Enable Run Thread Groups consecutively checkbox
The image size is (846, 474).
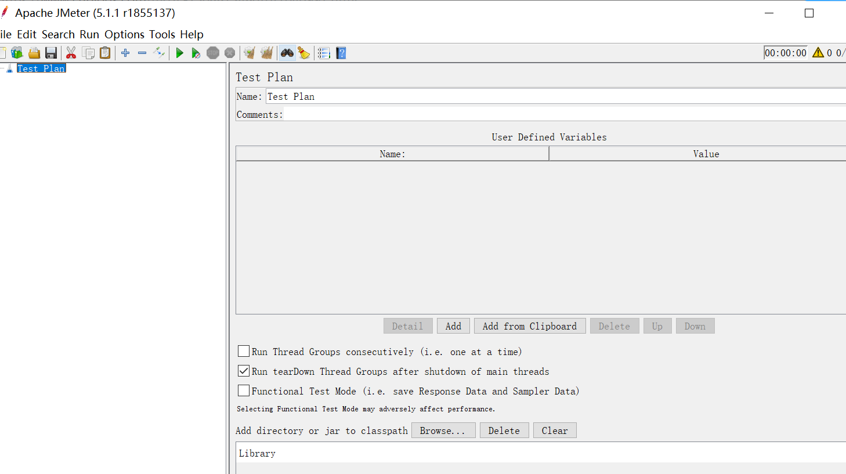[244, 351]
